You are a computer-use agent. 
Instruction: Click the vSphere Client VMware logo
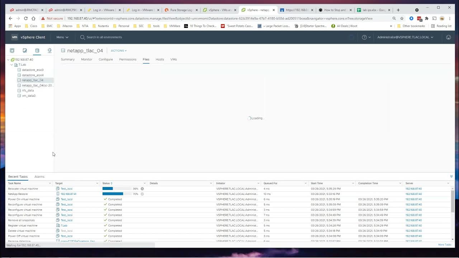click(14, 37)
